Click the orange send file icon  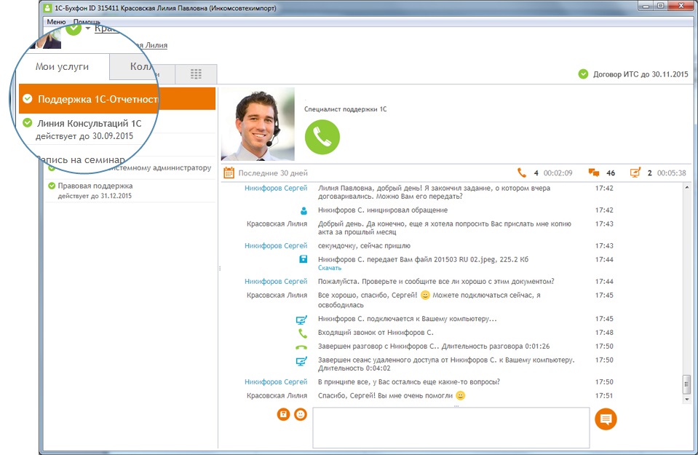point(284,414)
